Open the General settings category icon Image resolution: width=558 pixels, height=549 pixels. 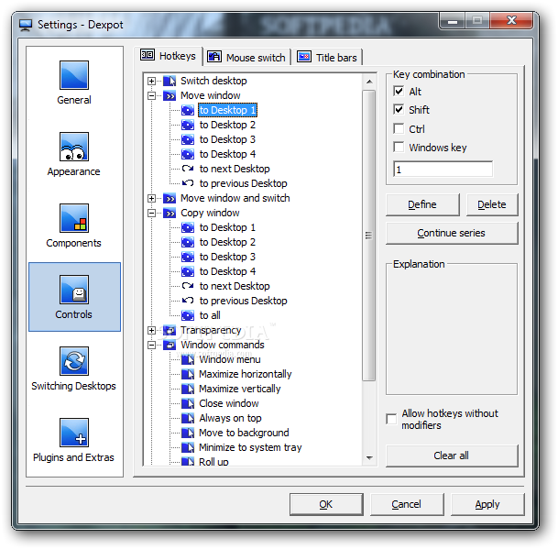click(74, 75)
